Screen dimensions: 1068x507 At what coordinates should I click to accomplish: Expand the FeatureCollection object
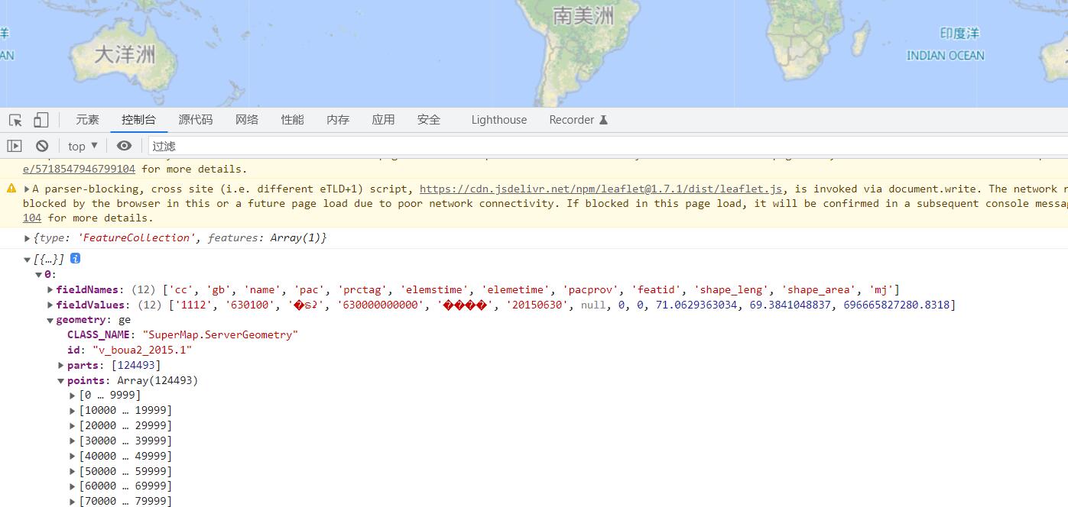[28, 238]
